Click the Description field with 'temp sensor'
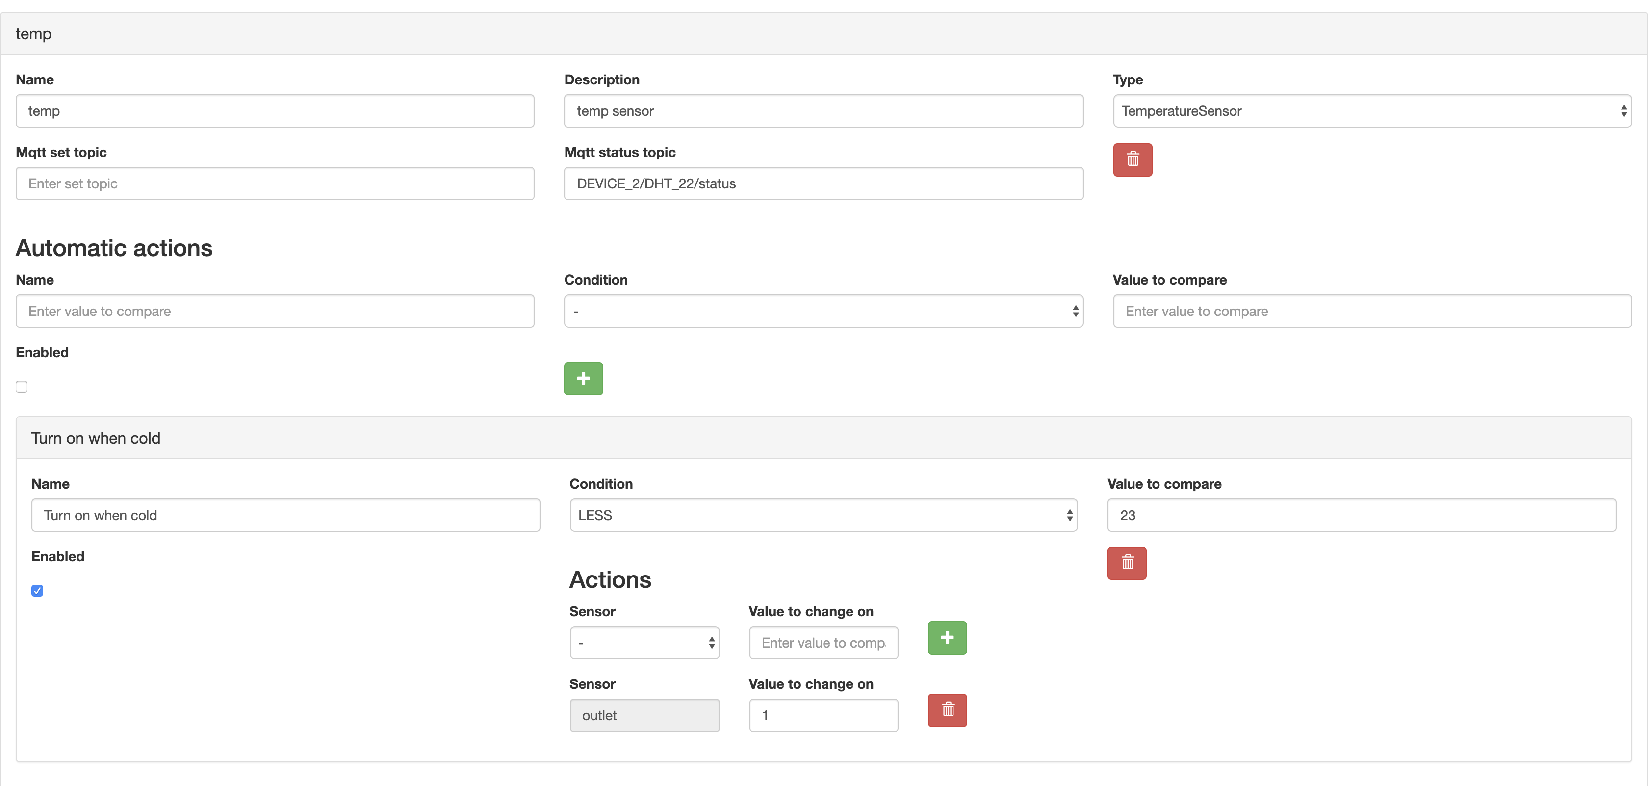1648x786 pixels. [x=823, y=111]
